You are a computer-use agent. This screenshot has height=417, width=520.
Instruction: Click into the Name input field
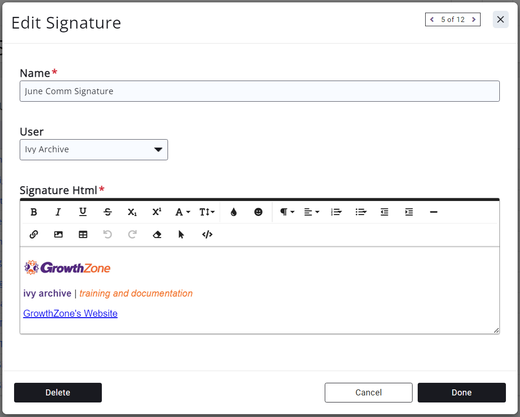click(x=260, y=91)
